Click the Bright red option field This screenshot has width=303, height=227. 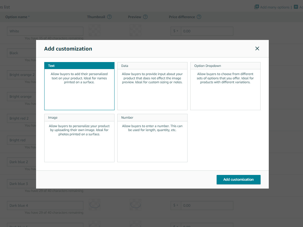point(22,140)
